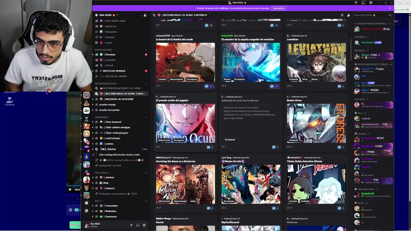Image resolution: width=411 pixels, height=231 pixels.
Task: Open User Settings gear icon
Action: click(x=144, y=225)
